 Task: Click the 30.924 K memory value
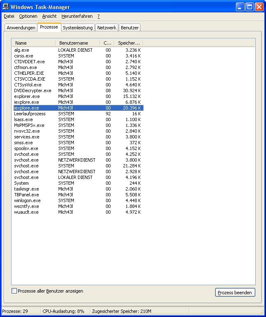pos(132,91)
